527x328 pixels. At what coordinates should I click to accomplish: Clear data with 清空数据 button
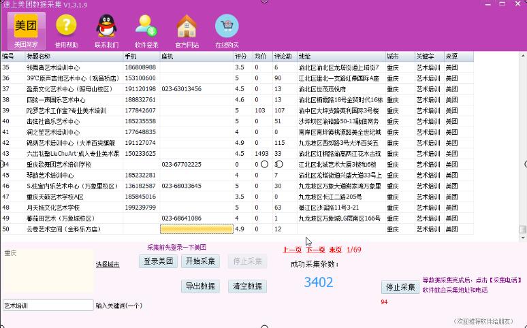point(247,286)
